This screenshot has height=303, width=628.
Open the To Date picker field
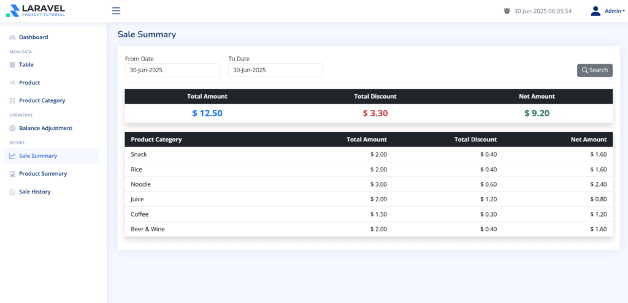[x=275, y=70]
